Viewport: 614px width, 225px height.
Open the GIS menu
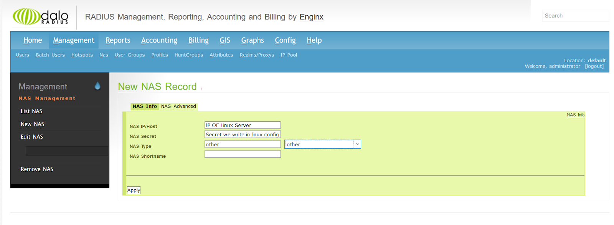[x=225, y=40]
